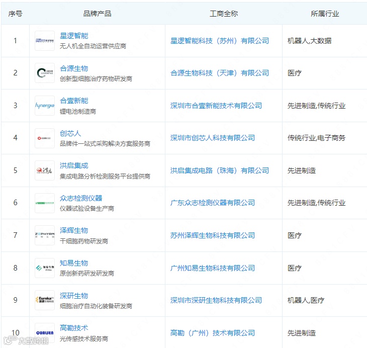Select the 锂电池制造商 description text

tap(78, 111)
